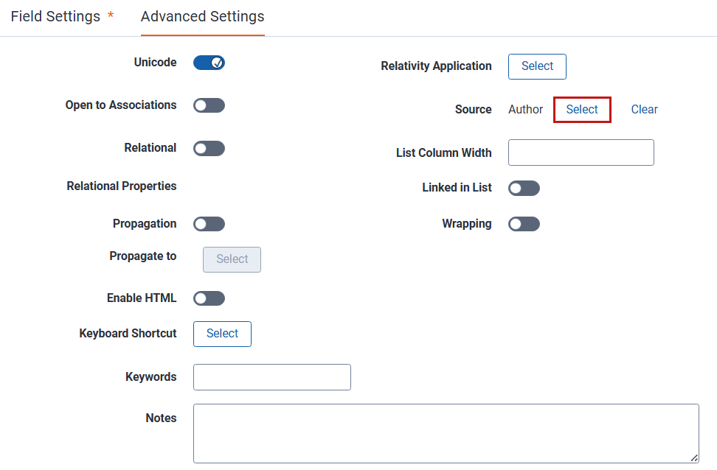
Task: Disable the Unicode toggle
Action: click(209, 63)
